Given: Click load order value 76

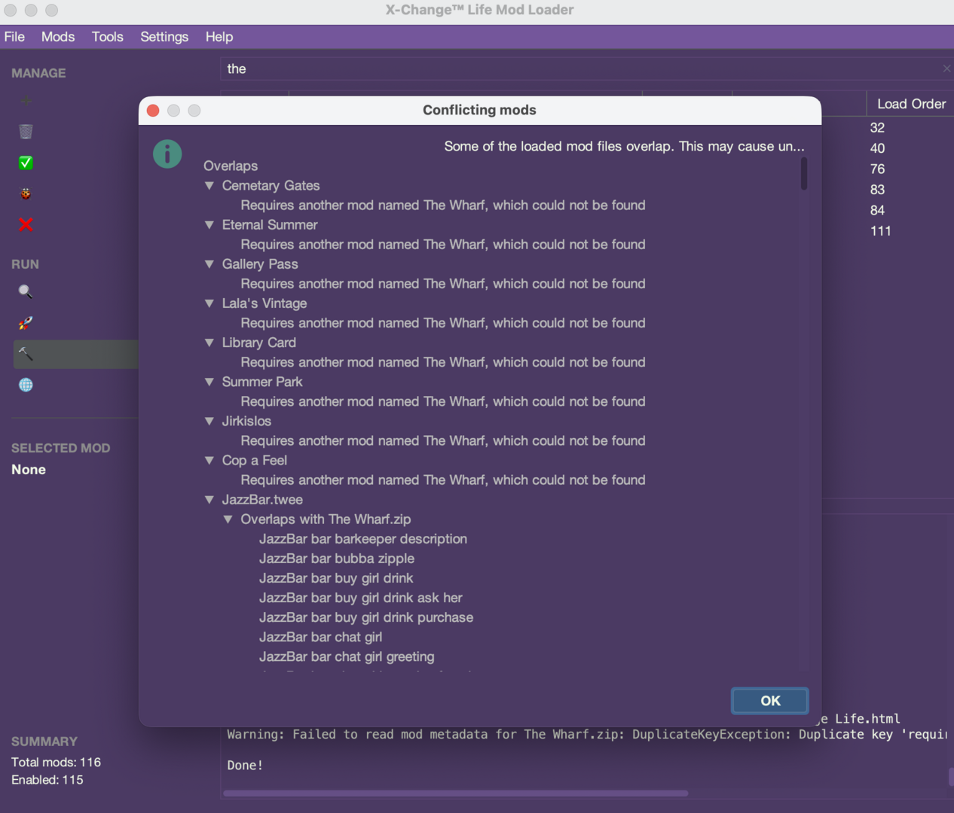Looking at the screenshot, I should [877, 169].
